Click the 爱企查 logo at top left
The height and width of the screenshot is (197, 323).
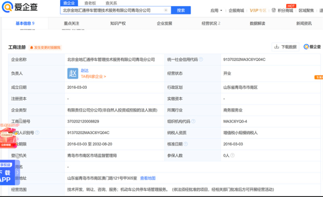19,7
